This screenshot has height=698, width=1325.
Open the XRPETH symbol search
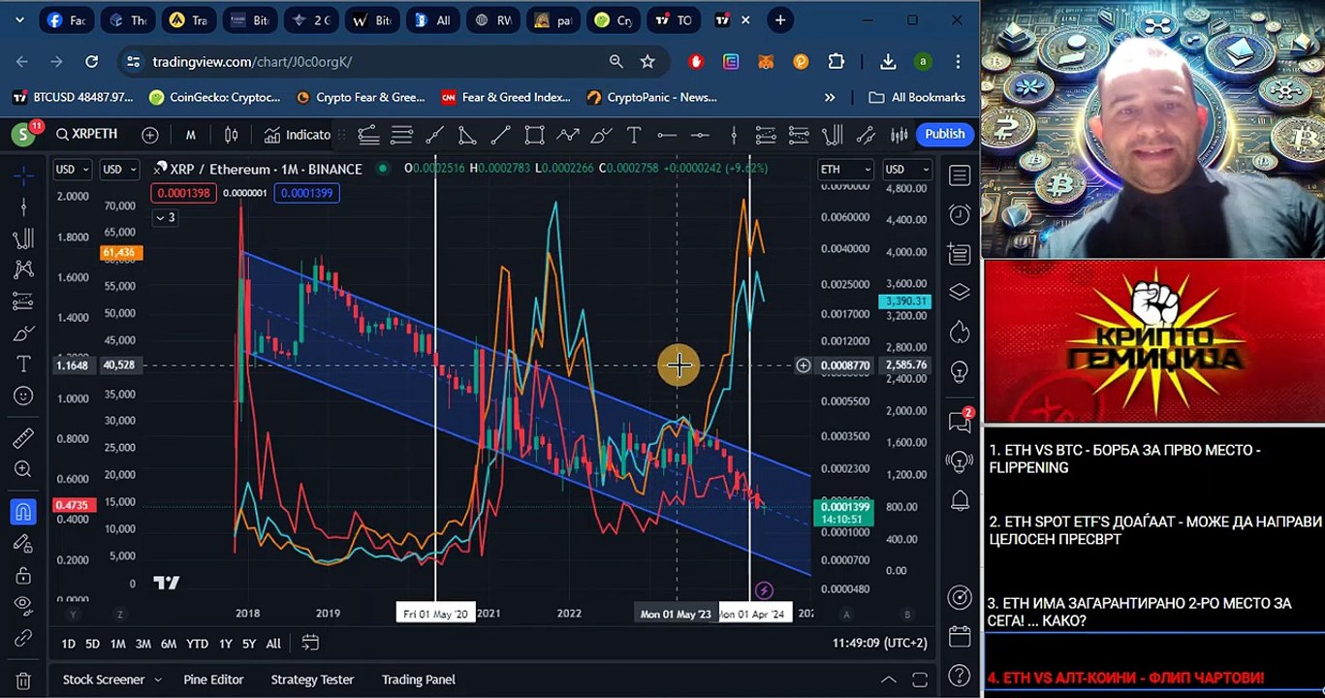[87, 135]
